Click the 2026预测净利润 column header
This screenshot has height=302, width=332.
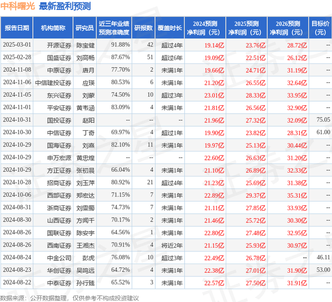tap(288, 28)
